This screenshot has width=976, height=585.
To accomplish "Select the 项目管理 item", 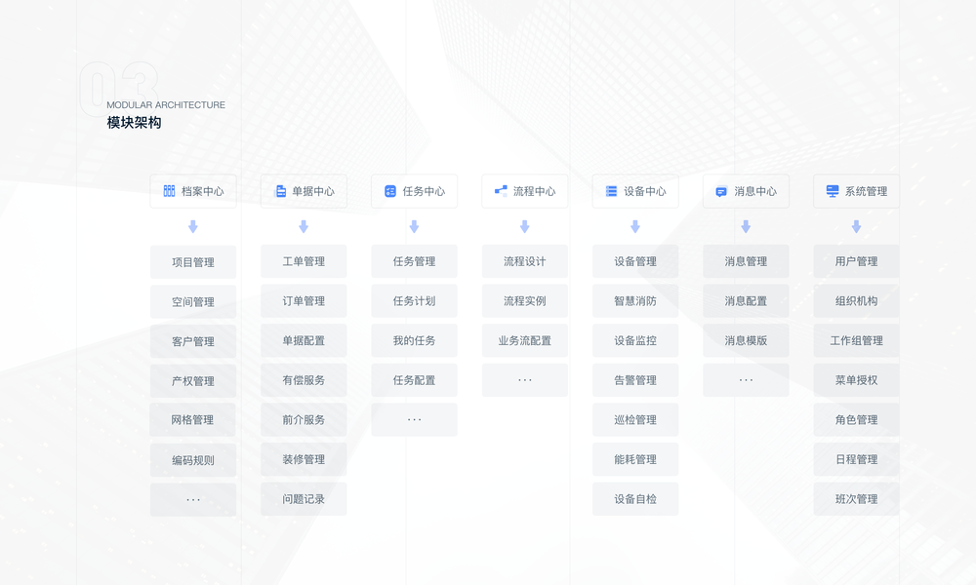I will (x=193, y=261).
